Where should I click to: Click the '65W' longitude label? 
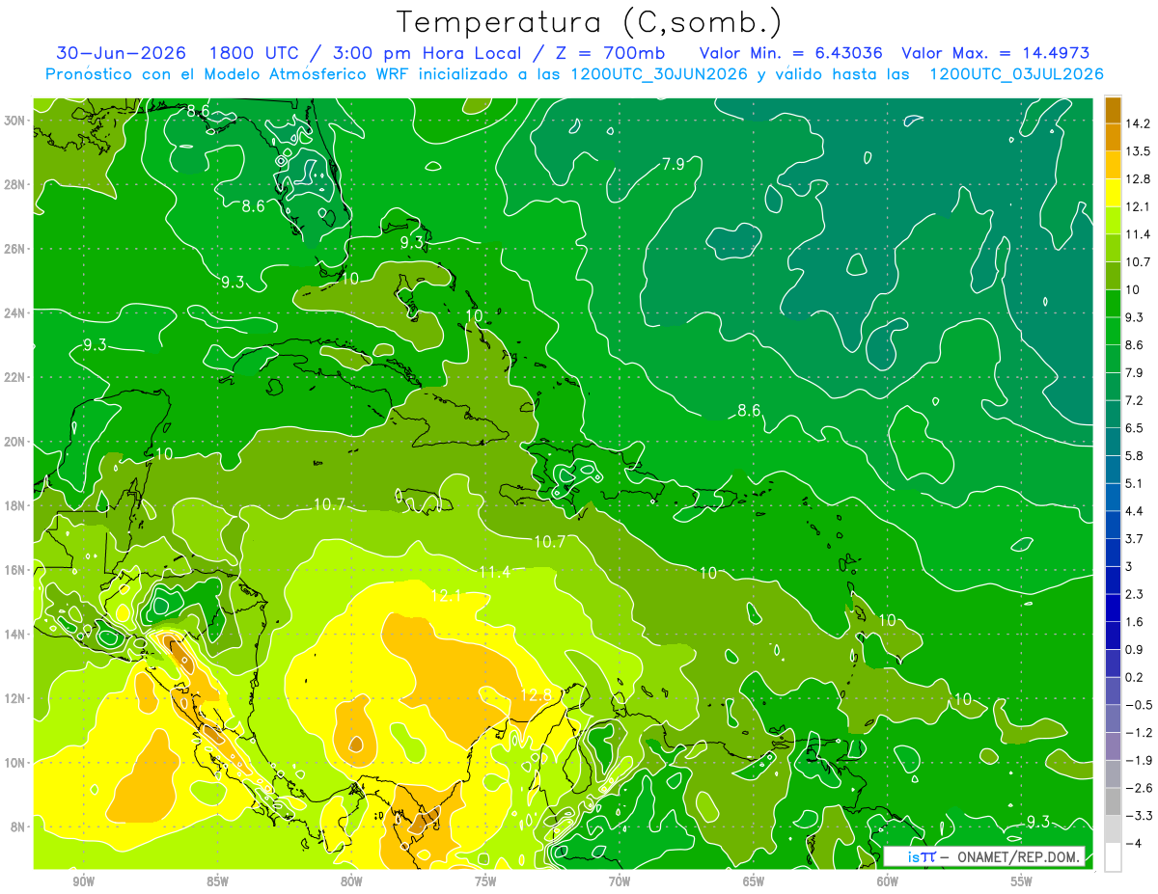point(754,880)
